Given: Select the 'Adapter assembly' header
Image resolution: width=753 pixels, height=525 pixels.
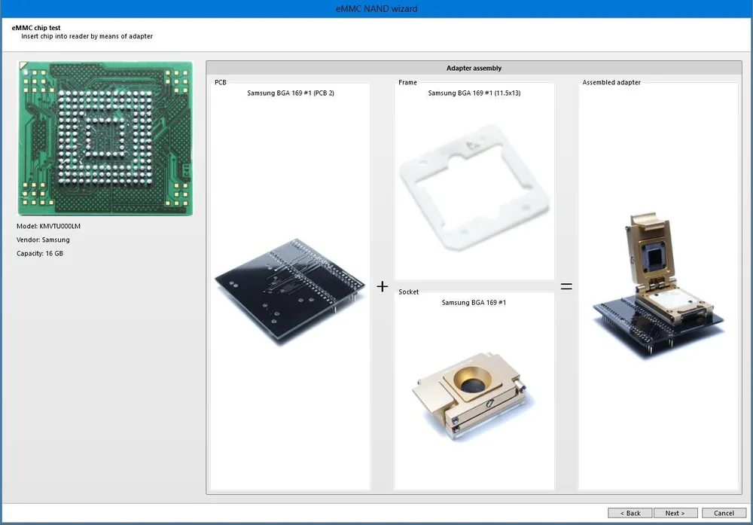Looking at the screenshot, I should point(474,68).
